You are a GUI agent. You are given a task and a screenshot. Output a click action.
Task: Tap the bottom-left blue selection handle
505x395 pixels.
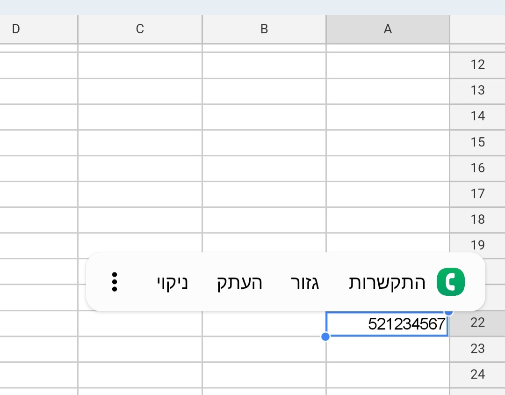point(325,336)
